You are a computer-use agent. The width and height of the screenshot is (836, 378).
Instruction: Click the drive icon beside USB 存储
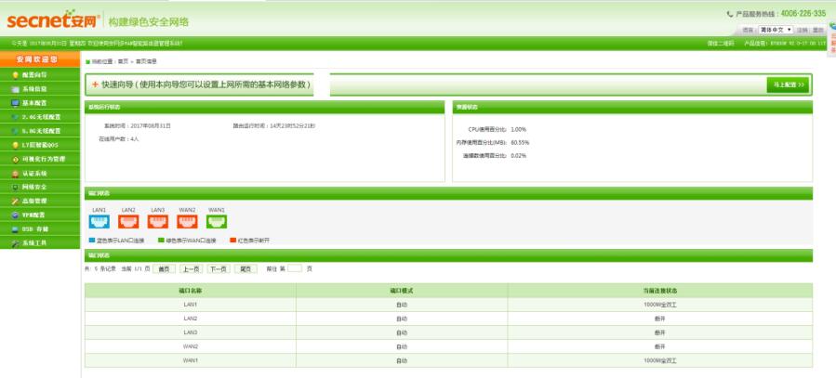tap(16, 228)
